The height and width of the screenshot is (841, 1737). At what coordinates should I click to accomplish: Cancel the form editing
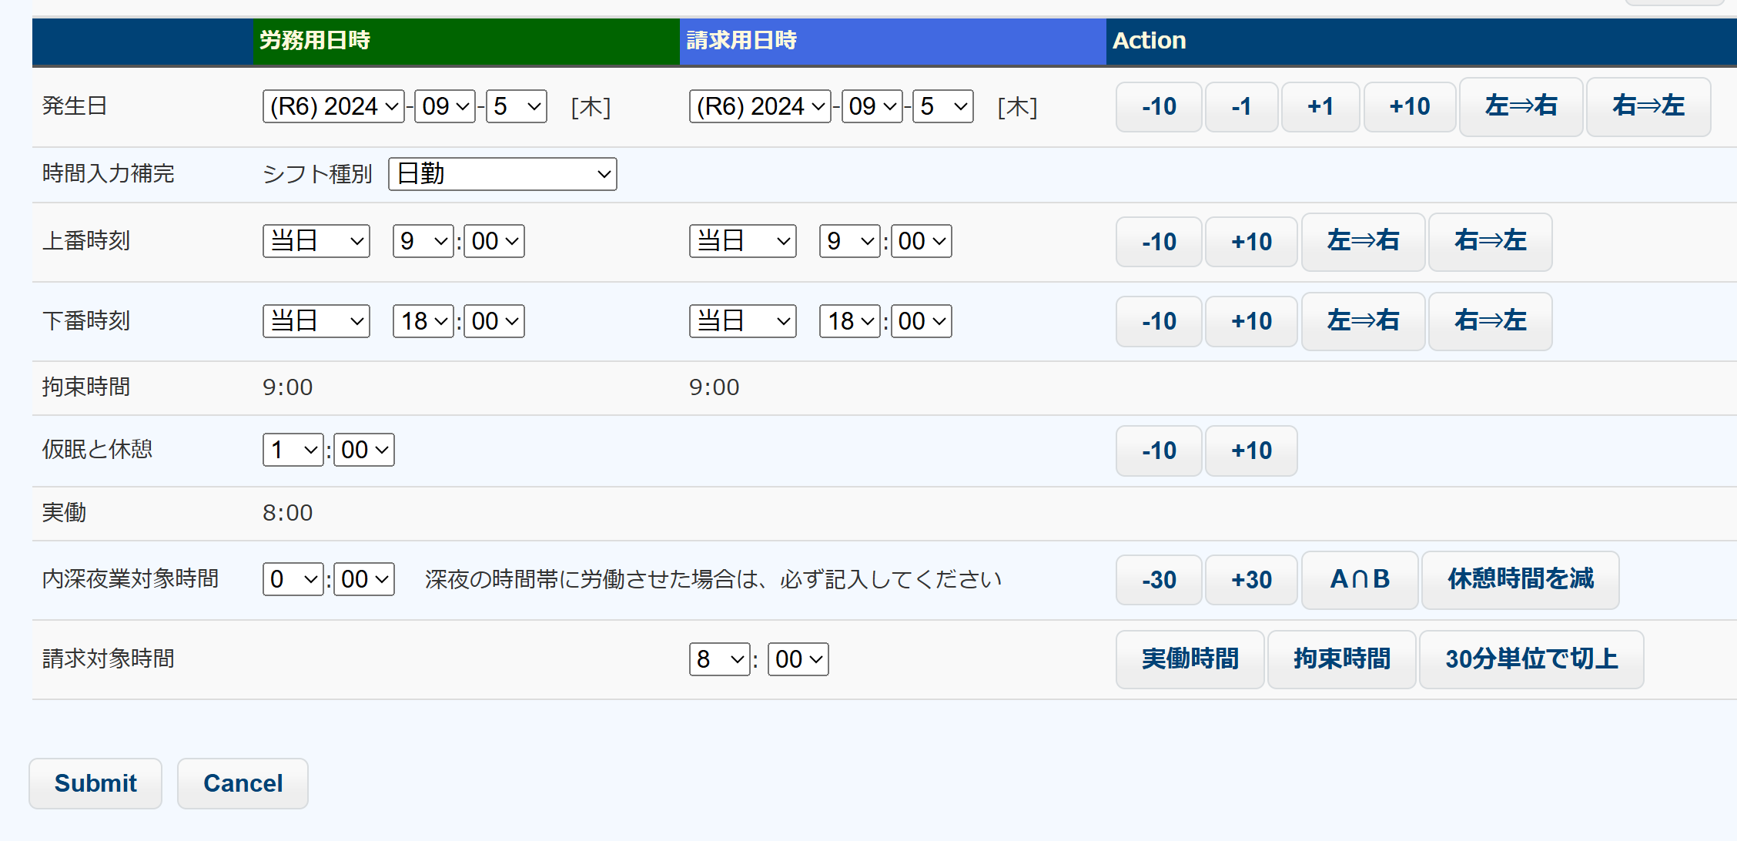pos(243,783)
